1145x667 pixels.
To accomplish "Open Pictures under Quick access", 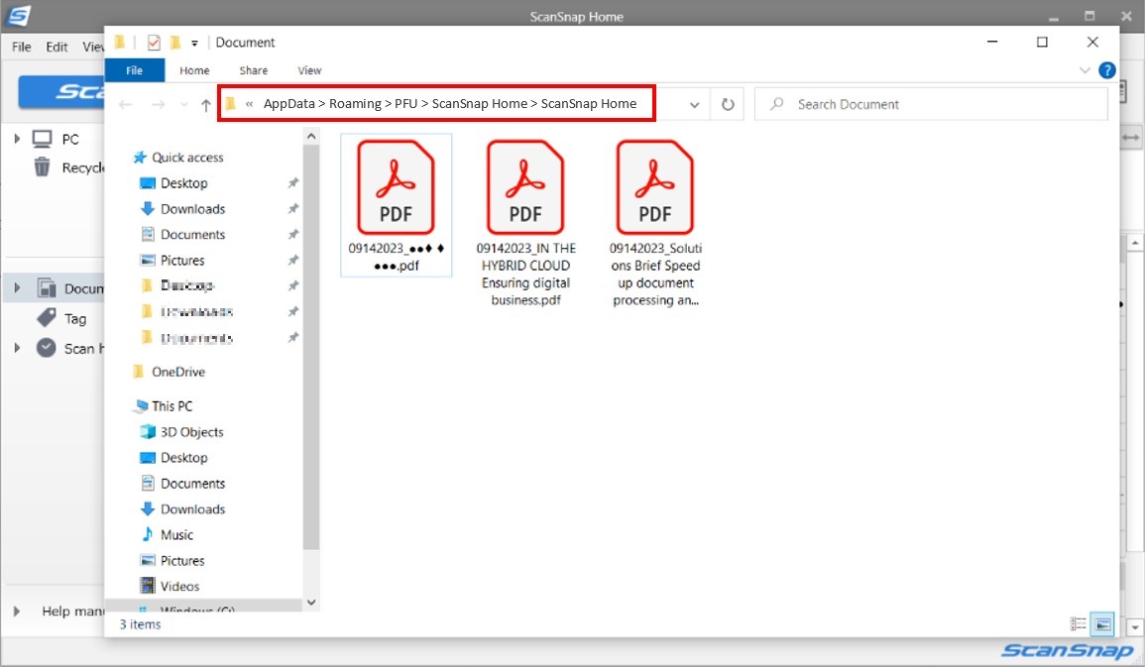I will (181, 261).
